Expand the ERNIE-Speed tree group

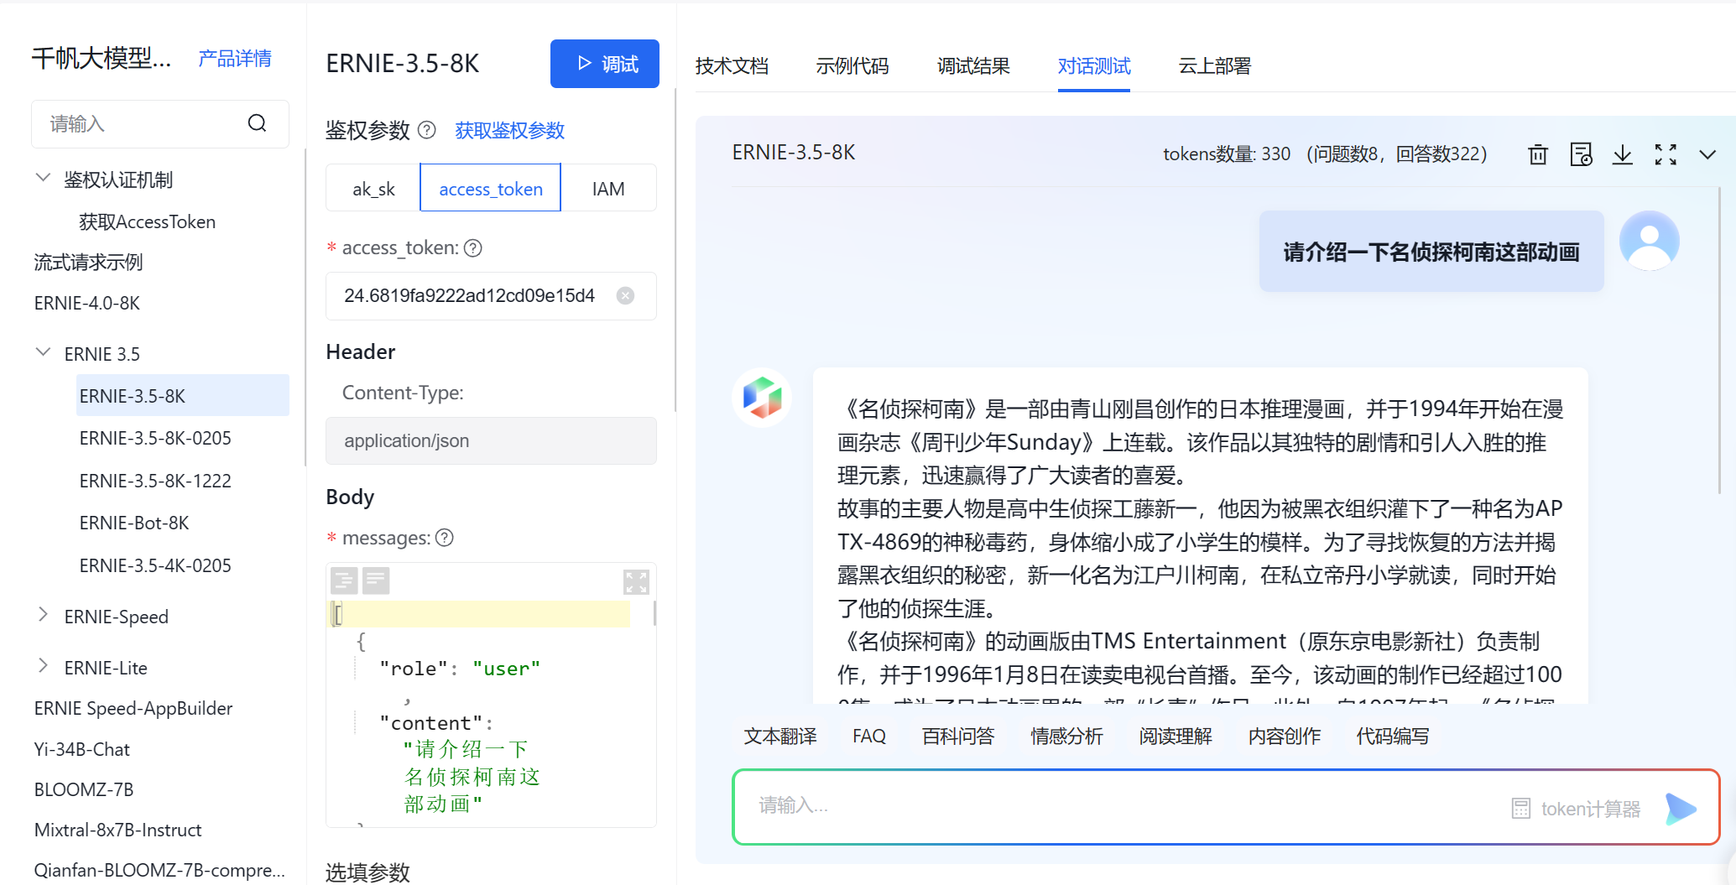pyautogui.click(x=43, y=615)
